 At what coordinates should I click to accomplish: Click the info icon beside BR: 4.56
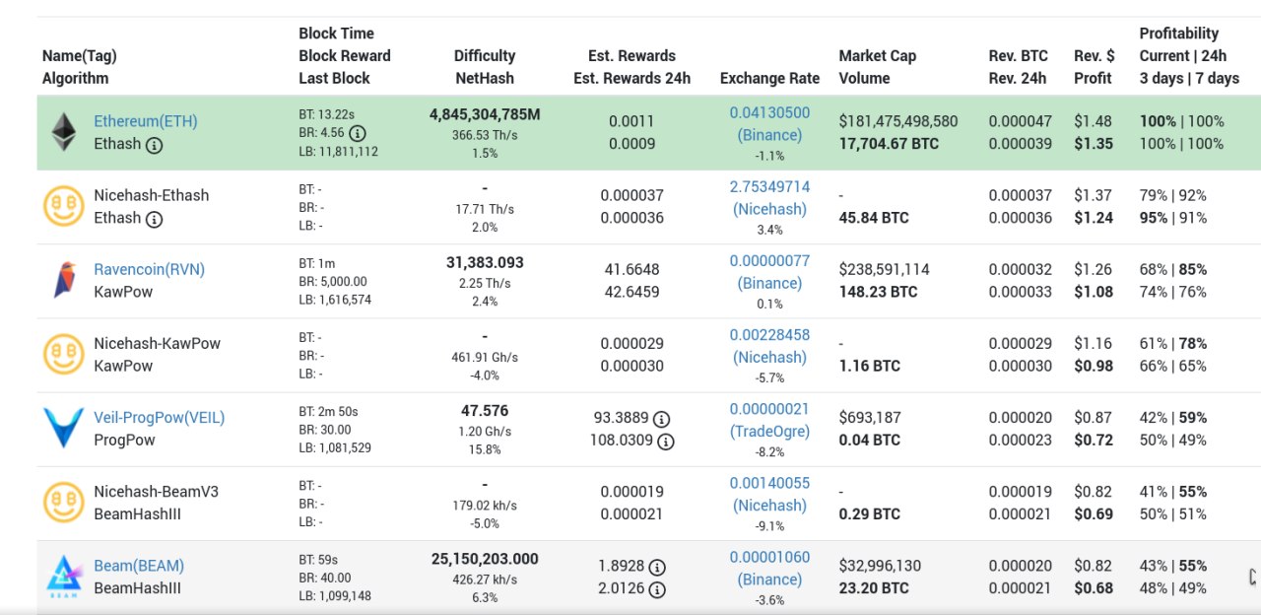(358, 133)
